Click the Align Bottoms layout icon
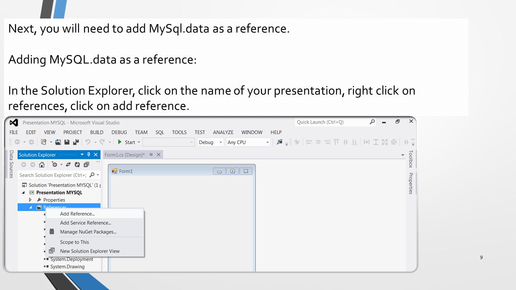516x290 pixels. pyautogui.click(x=354, y=142)
